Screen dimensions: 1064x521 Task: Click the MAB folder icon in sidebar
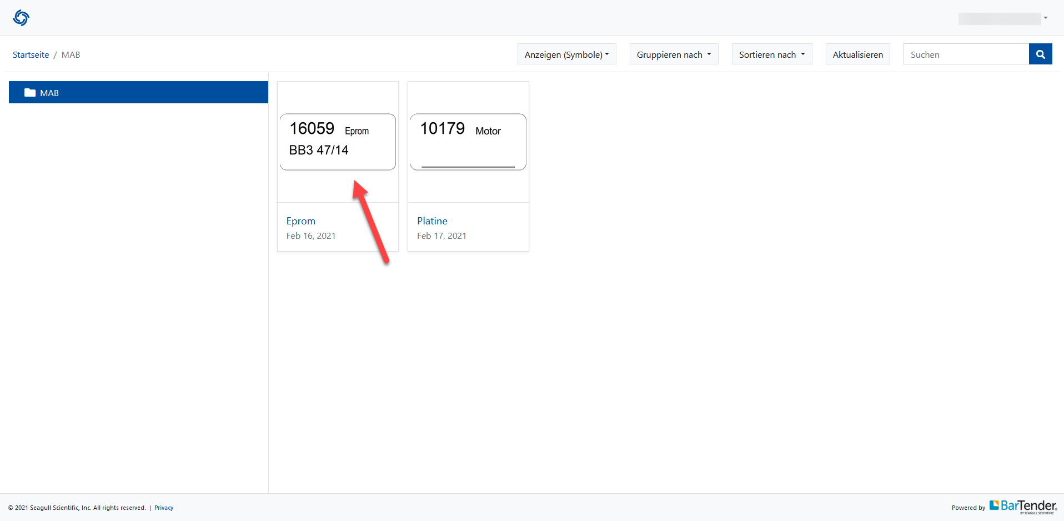[x=30, y=93]
